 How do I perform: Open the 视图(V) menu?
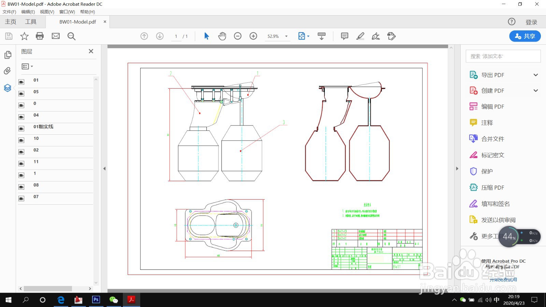[47, 12]
